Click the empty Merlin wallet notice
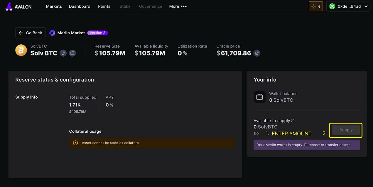Viewport: 373px width, 187px height. tap(307, 145)
